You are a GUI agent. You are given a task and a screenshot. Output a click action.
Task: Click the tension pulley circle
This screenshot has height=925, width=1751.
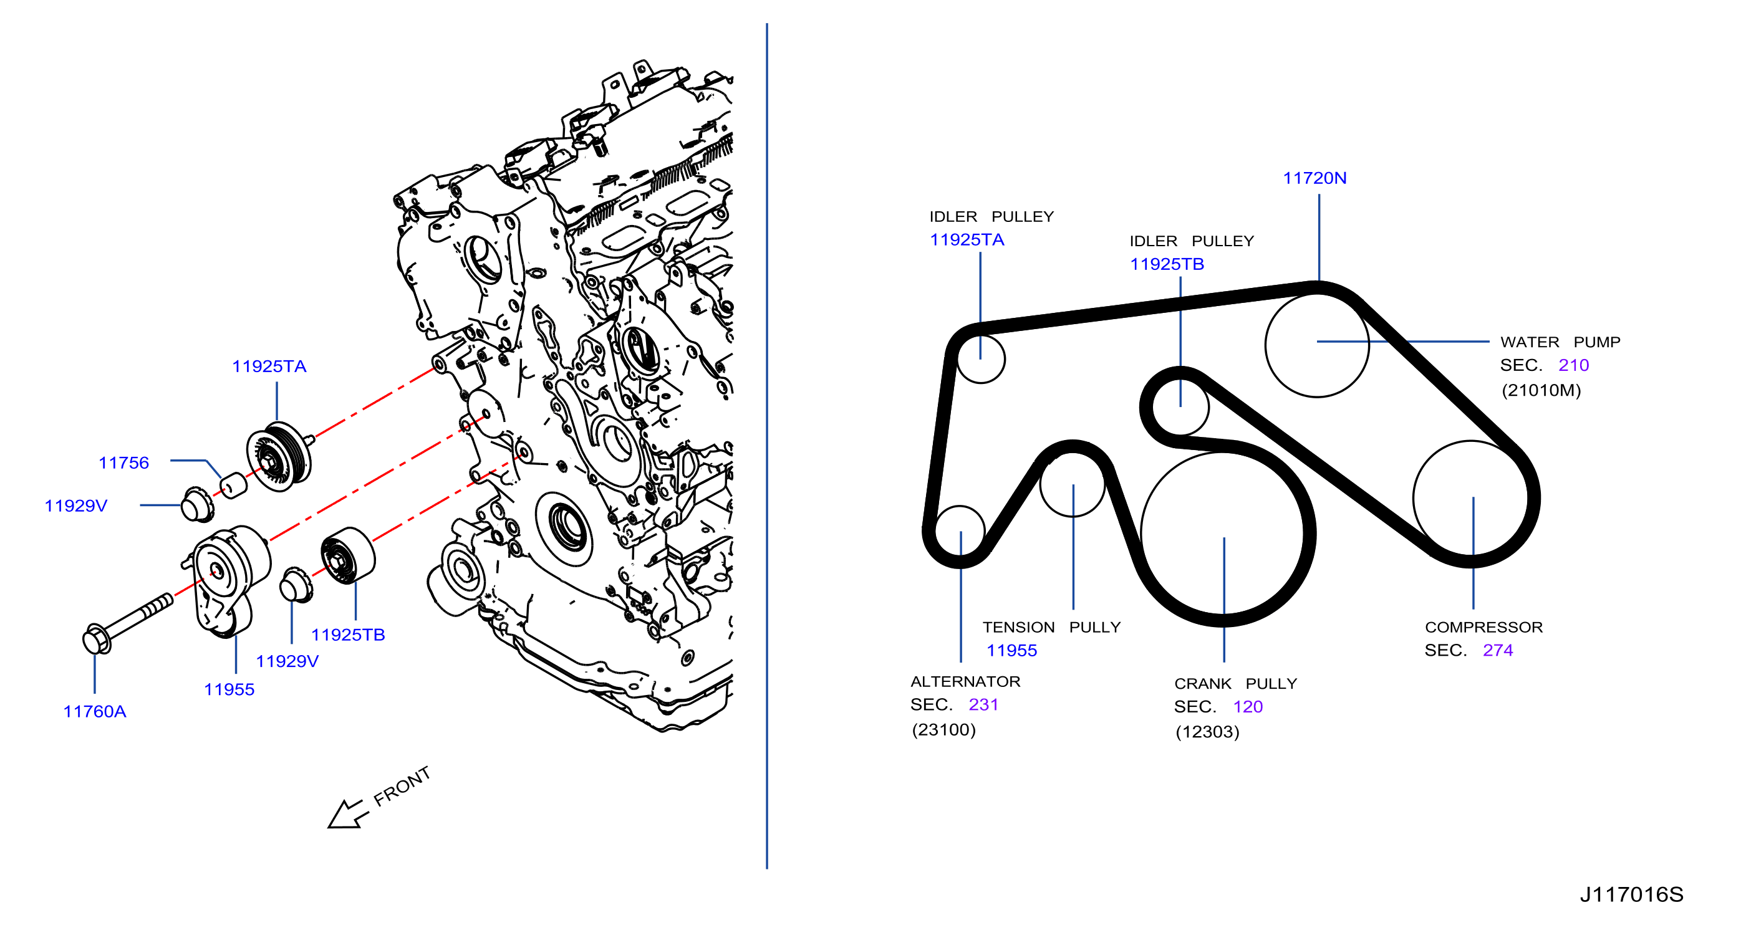(1072, 484)
